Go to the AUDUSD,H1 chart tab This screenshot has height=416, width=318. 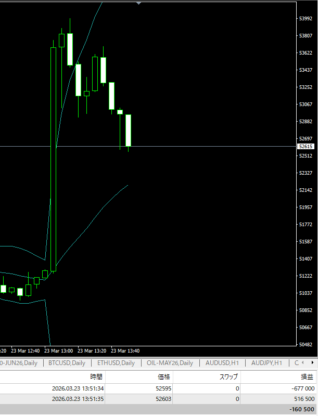pyautogui.click(x=222, y=363)
